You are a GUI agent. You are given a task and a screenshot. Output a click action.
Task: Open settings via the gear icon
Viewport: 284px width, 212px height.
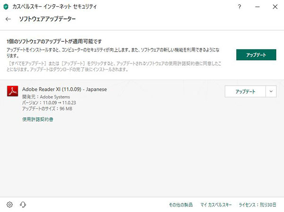tap(9, 204)
